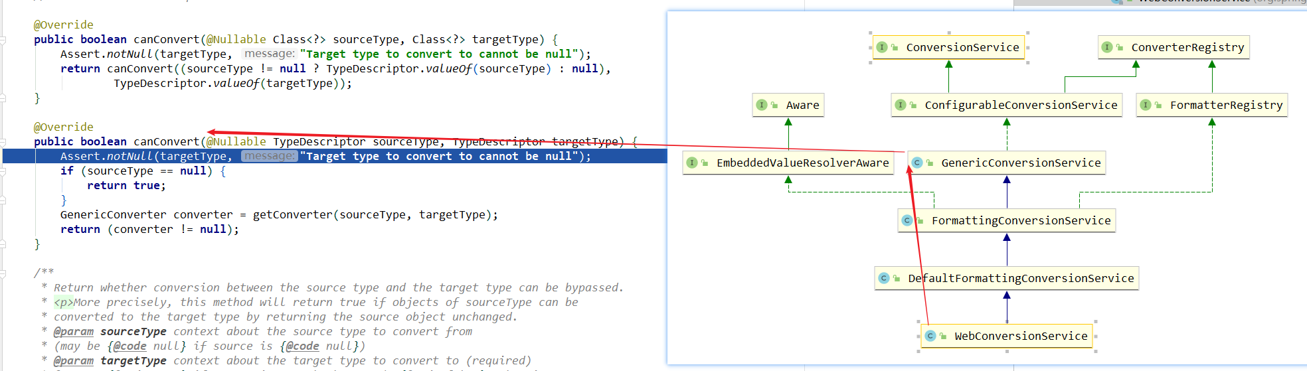Click the interface icon on ConfigurableConversionService node
Screen dimensions: 1307x371
[x=901, y=105]
